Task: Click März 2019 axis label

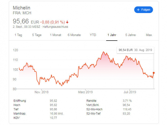Action: 85,92
